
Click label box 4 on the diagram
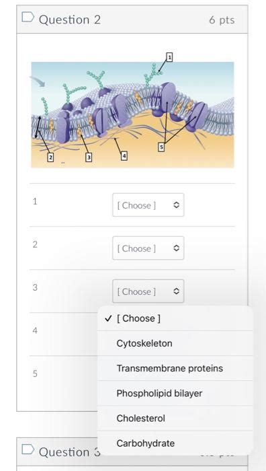tap(124, 156)
